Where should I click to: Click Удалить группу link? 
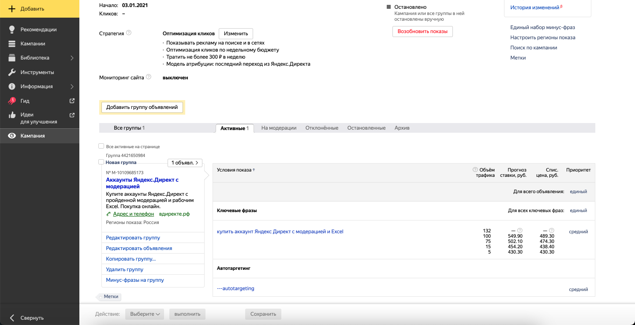[x=124, y=269]
